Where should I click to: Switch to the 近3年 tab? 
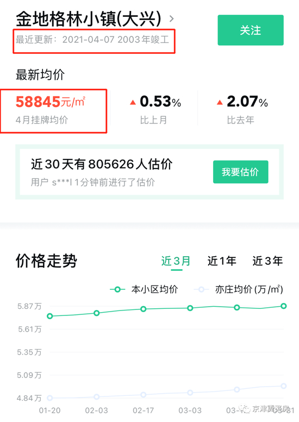click(267, 261)
